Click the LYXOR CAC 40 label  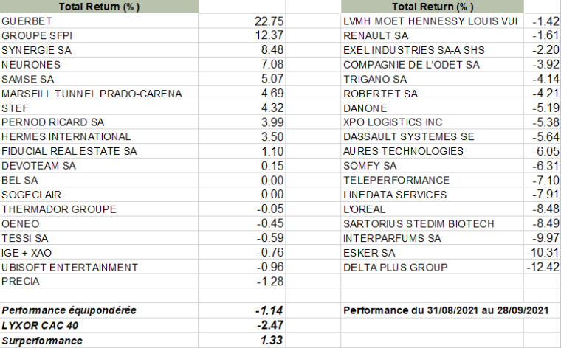40,326
